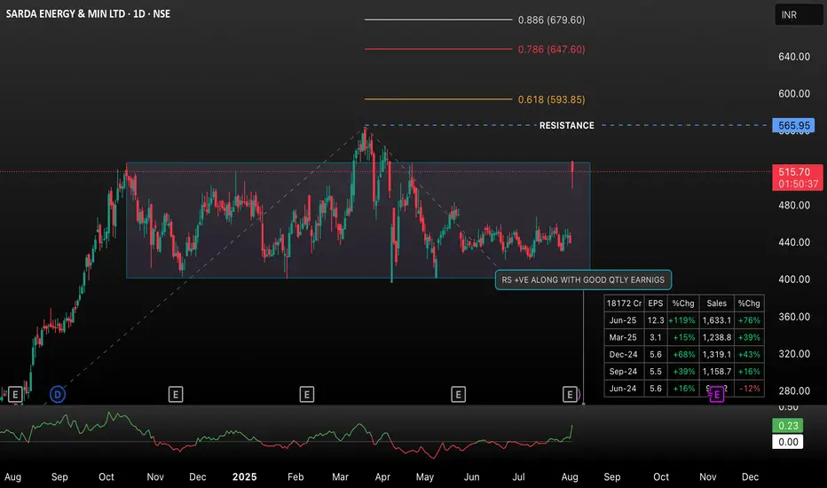The width and height of the screenshot is (827, 488).
Task: Click the EPS column header
Action: click(x=655, y=303)
